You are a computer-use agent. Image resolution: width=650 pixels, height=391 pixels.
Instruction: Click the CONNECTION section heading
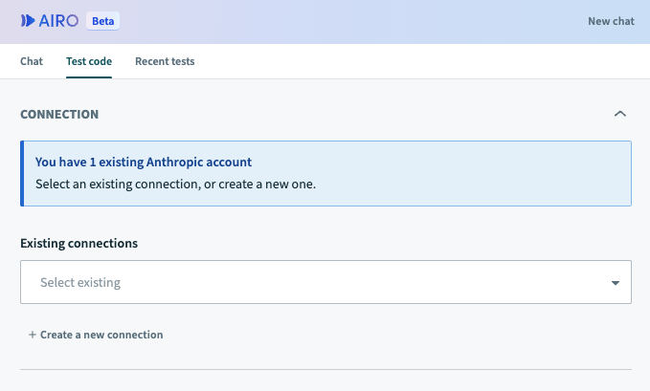pos(59,114)
